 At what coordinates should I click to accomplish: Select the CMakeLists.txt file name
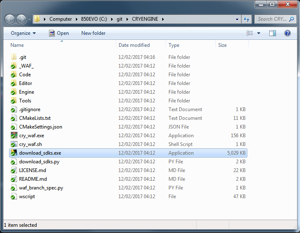[x=35, y=118]
